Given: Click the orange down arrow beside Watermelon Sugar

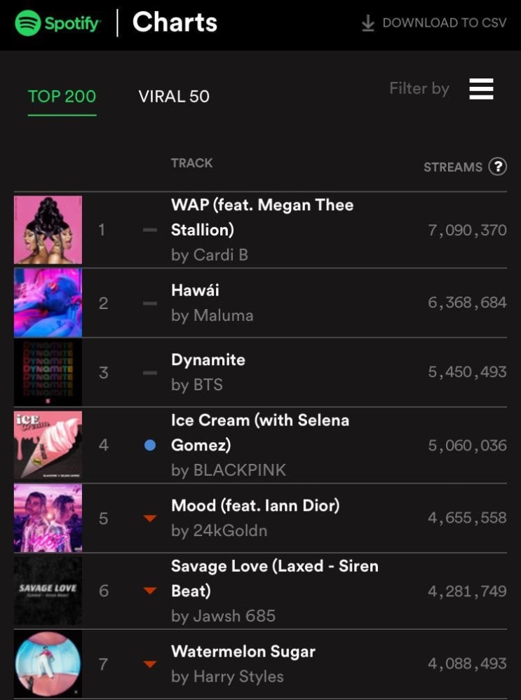Looking at the screenshot, I should tap(149, 664).
